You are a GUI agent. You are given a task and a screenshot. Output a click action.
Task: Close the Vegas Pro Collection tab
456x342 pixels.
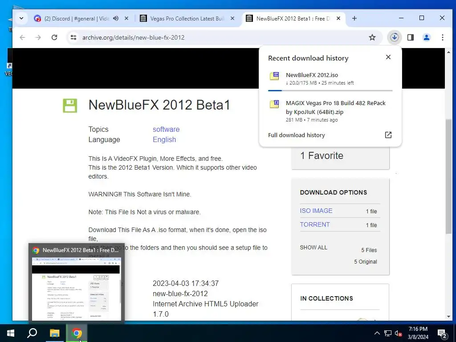(x=232, y=18)
